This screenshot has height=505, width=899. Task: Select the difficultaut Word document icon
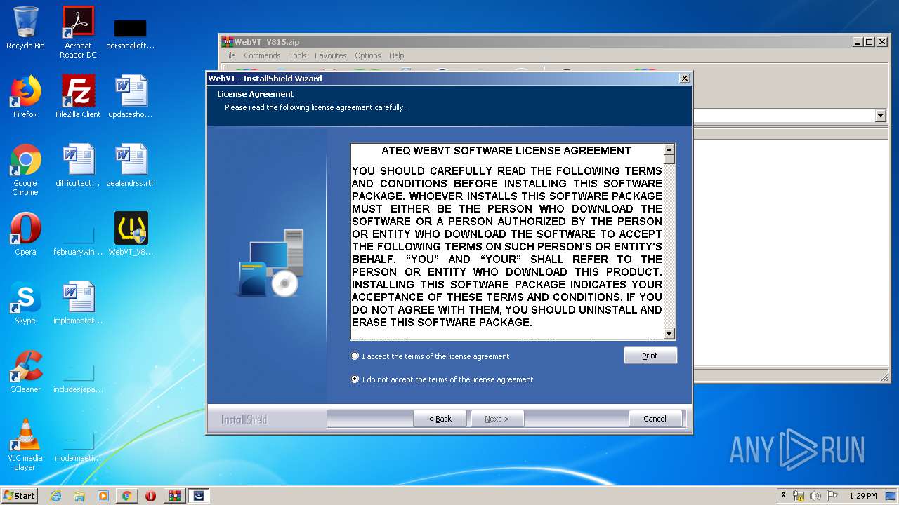[x=78, y=166]
